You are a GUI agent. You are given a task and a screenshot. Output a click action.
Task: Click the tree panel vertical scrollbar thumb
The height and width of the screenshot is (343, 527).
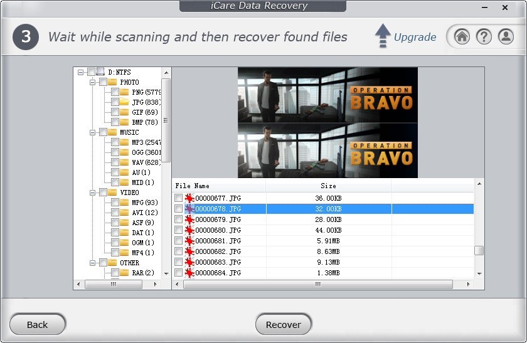[x=166, y=120]
